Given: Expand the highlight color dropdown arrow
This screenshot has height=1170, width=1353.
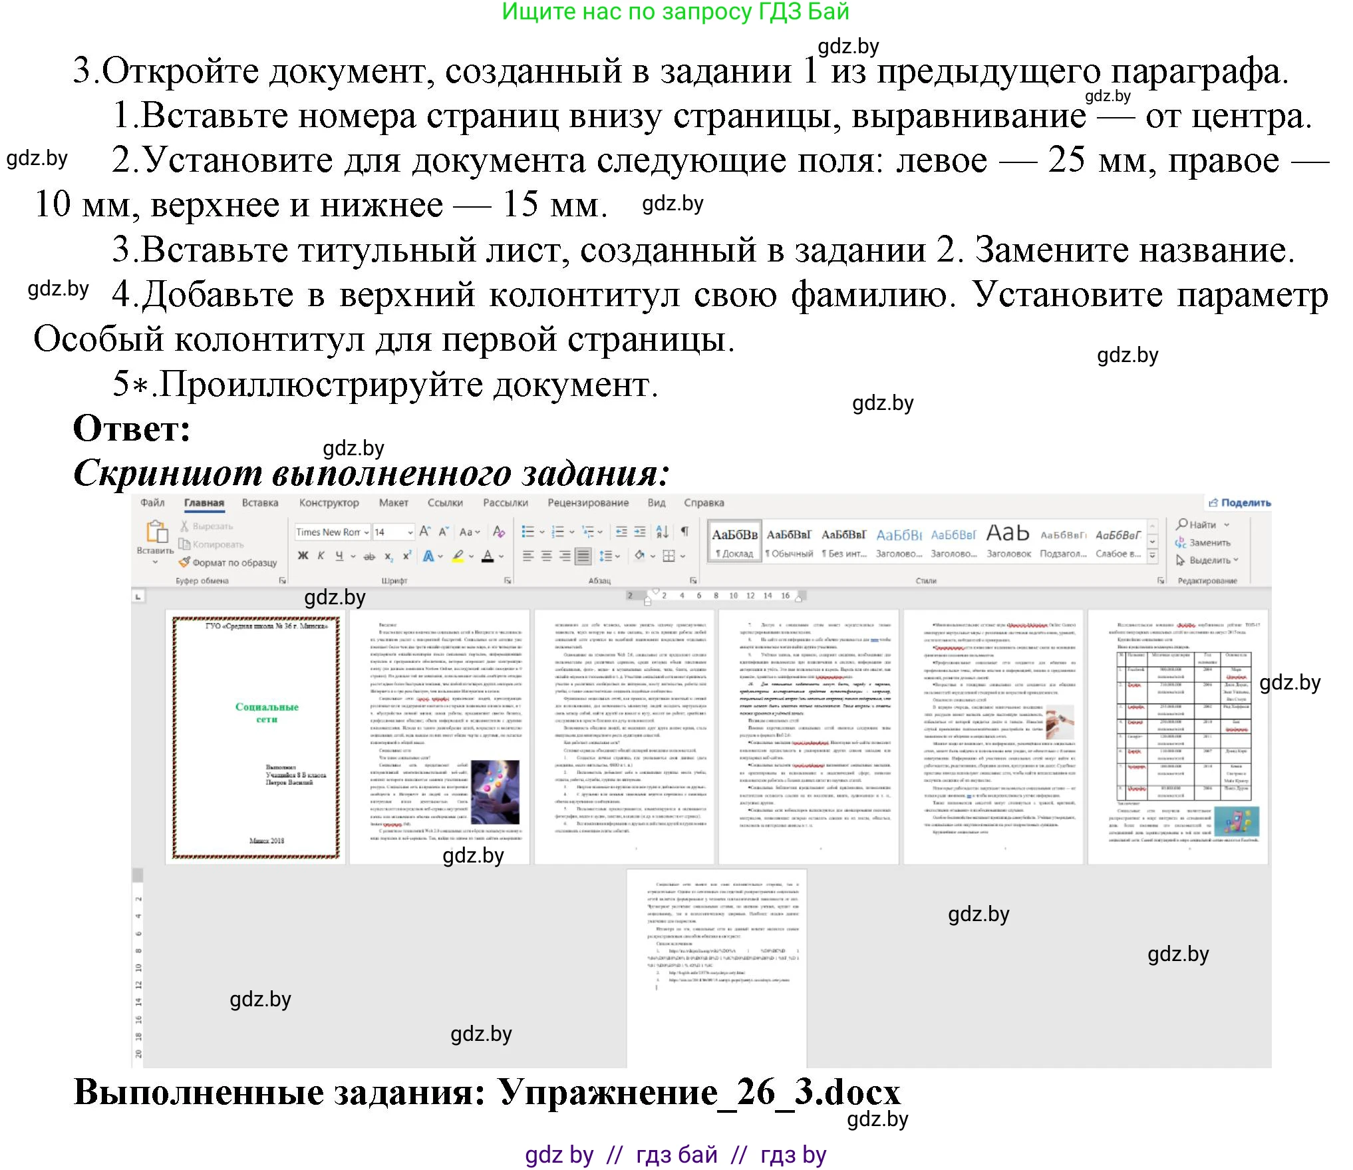Looking at the screenshot, I should (x=472, y=556).
